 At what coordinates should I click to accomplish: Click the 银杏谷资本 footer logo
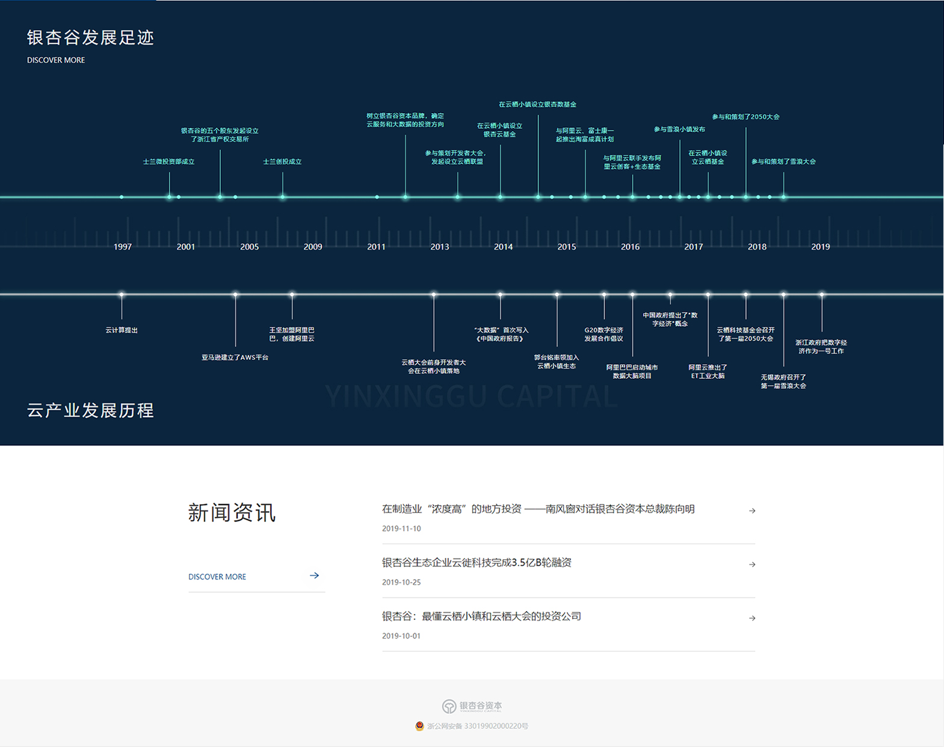472,706
